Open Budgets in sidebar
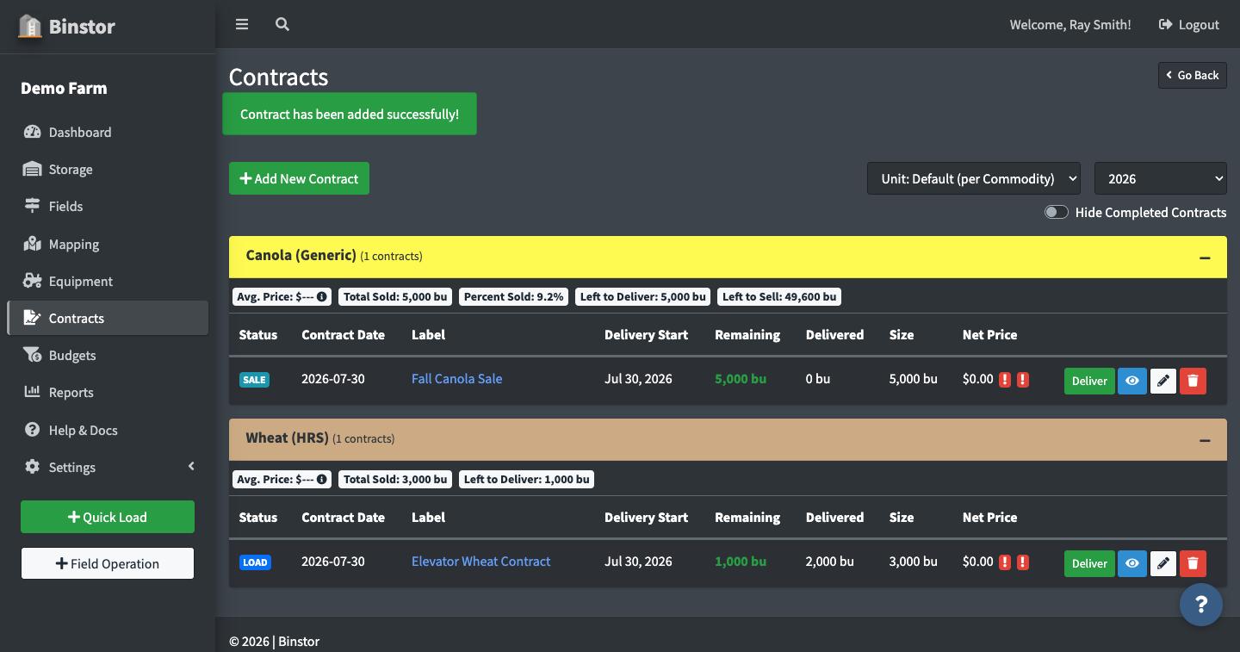Image resolution: width=1240 pixels, height=652 pixels. (x=108, y=355)
